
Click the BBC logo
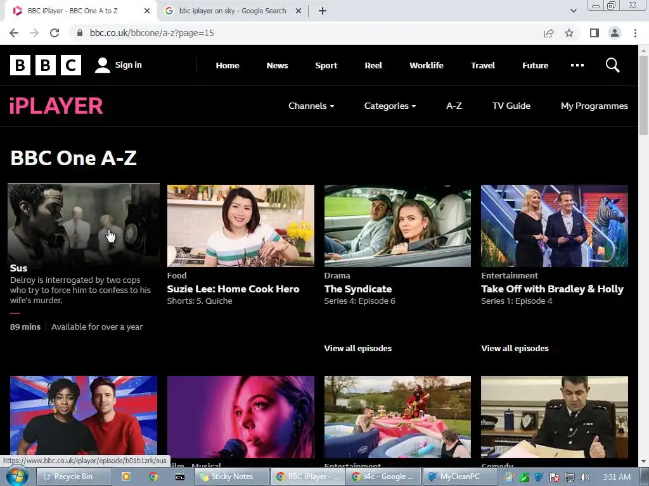pyautogui.click(x=46, y=65)
